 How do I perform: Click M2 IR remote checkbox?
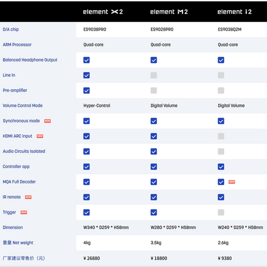(x=154, y=197)
